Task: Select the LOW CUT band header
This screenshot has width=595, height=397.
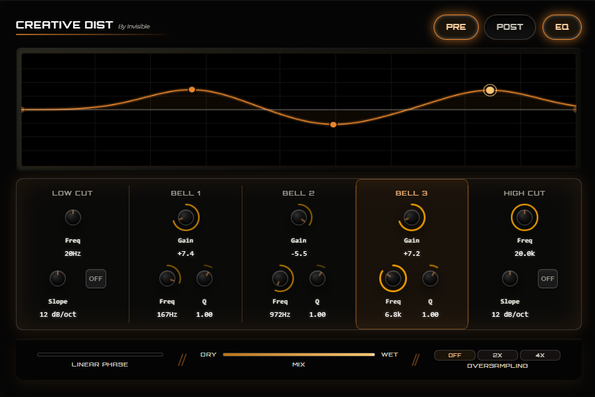Action: 72,193
